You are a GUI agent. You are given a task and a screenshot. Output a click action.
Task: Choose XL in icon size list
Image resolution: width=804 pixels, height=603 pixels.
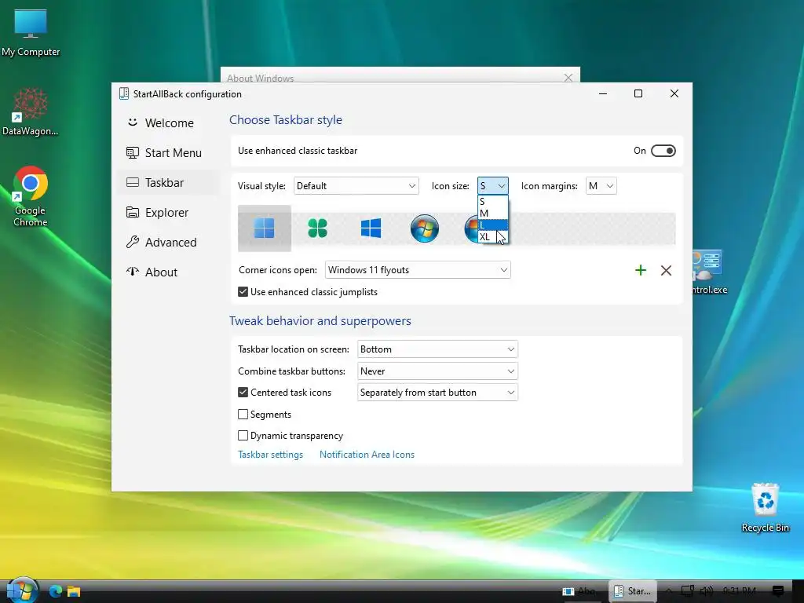pos(493,237)
